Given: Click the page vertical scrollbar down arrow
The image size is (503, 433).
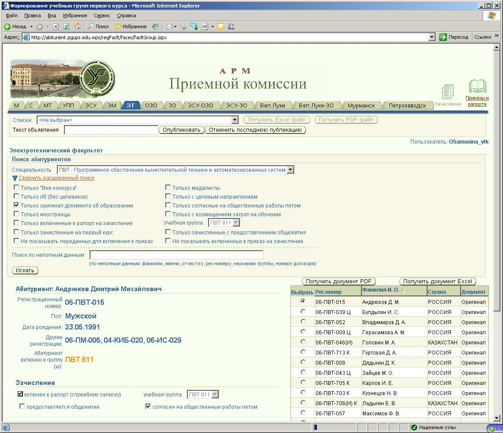Looking at the screenshot, I should coord(497,418).
